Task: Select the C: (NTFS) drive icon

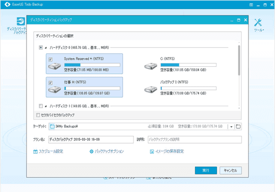Action: click(x=151, y=66)
